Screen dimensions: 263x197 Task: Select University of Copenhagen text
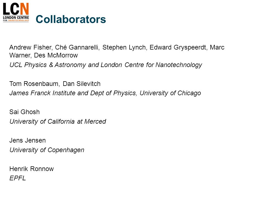click(x=47, y=150)
